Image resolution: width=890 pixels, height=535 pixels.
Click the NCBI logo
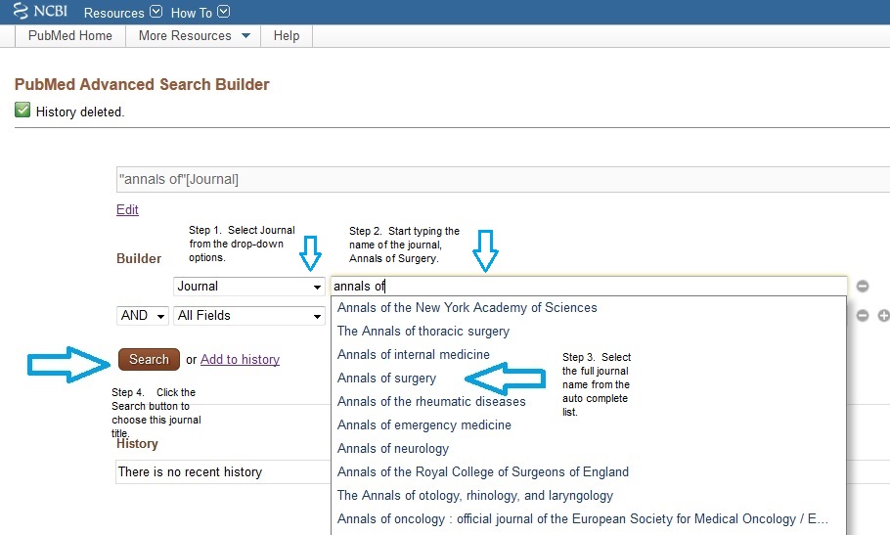tap(40, 12)
